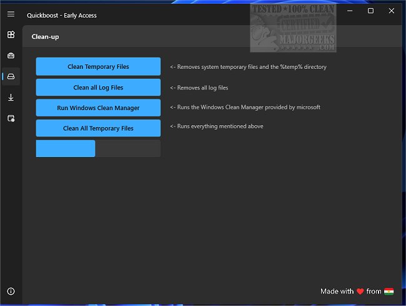Click the 'Made with' footer text
The image size is (406, 306).
[337, 291]
